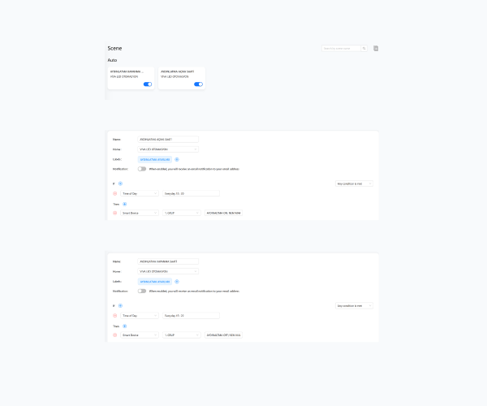
Task: Open 1.GRUP device dropdown in KAPANMA form
Action: [x=182, y=335]
